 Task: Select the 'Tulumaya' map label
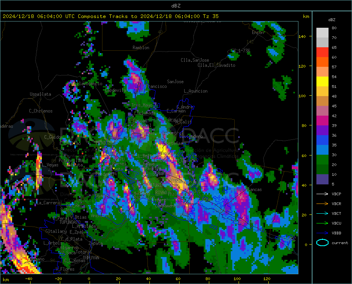pos(146,113)
